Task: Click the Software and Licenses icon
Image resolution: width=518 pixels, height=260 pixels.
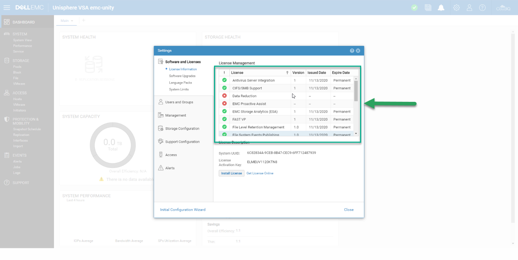Action: click(161, 62)
